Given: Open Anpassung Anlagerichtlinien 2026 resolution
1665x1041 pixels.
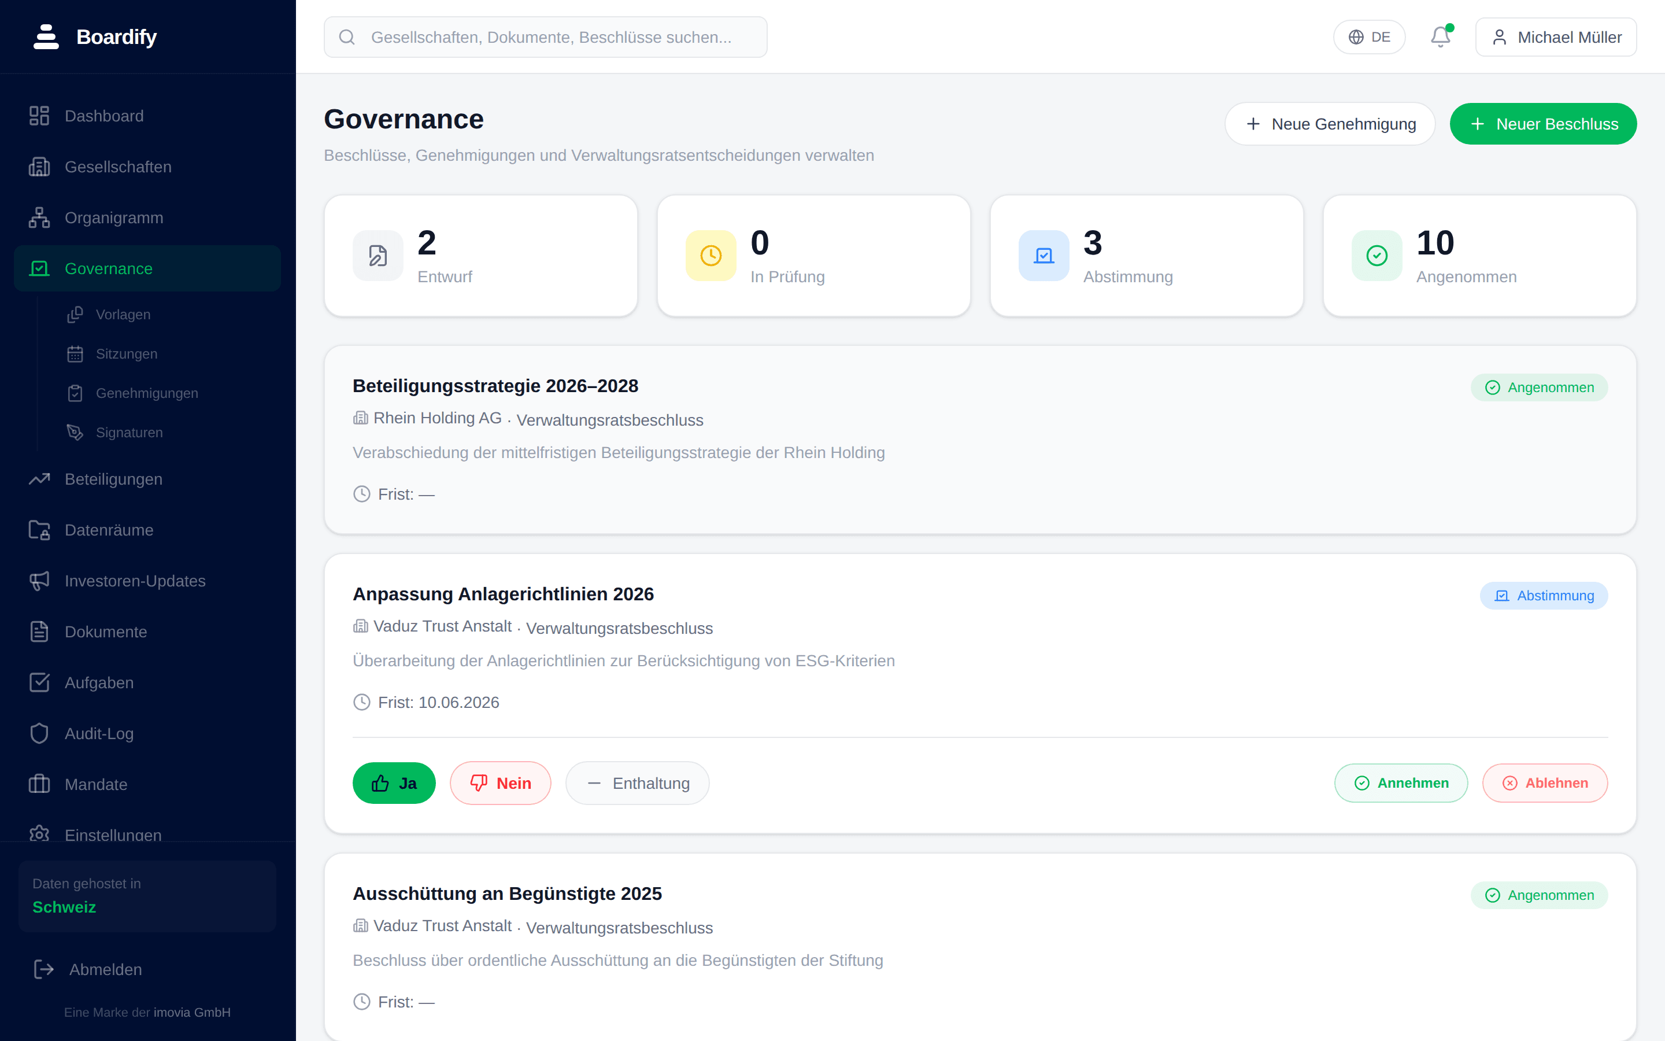Looking at the screenshot, I should (503, 594).
